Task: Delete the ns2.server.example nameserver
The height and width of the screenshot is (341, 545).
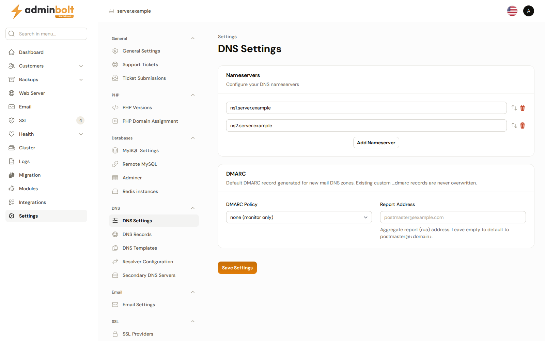Action: click(x=523, y=125)
